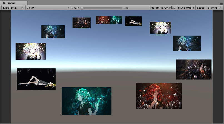Click the large dark shattered image on right
The image size is (224, 124).
tap(194, 70)
